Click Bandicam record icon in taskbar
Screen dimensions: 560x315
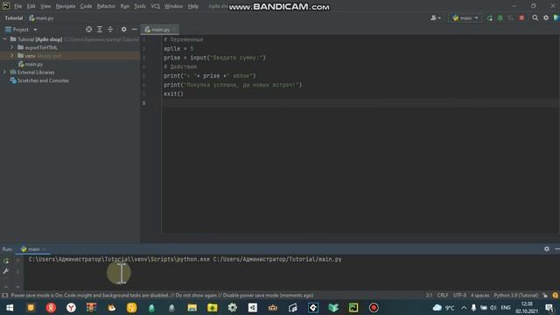[x=374, y=308]
